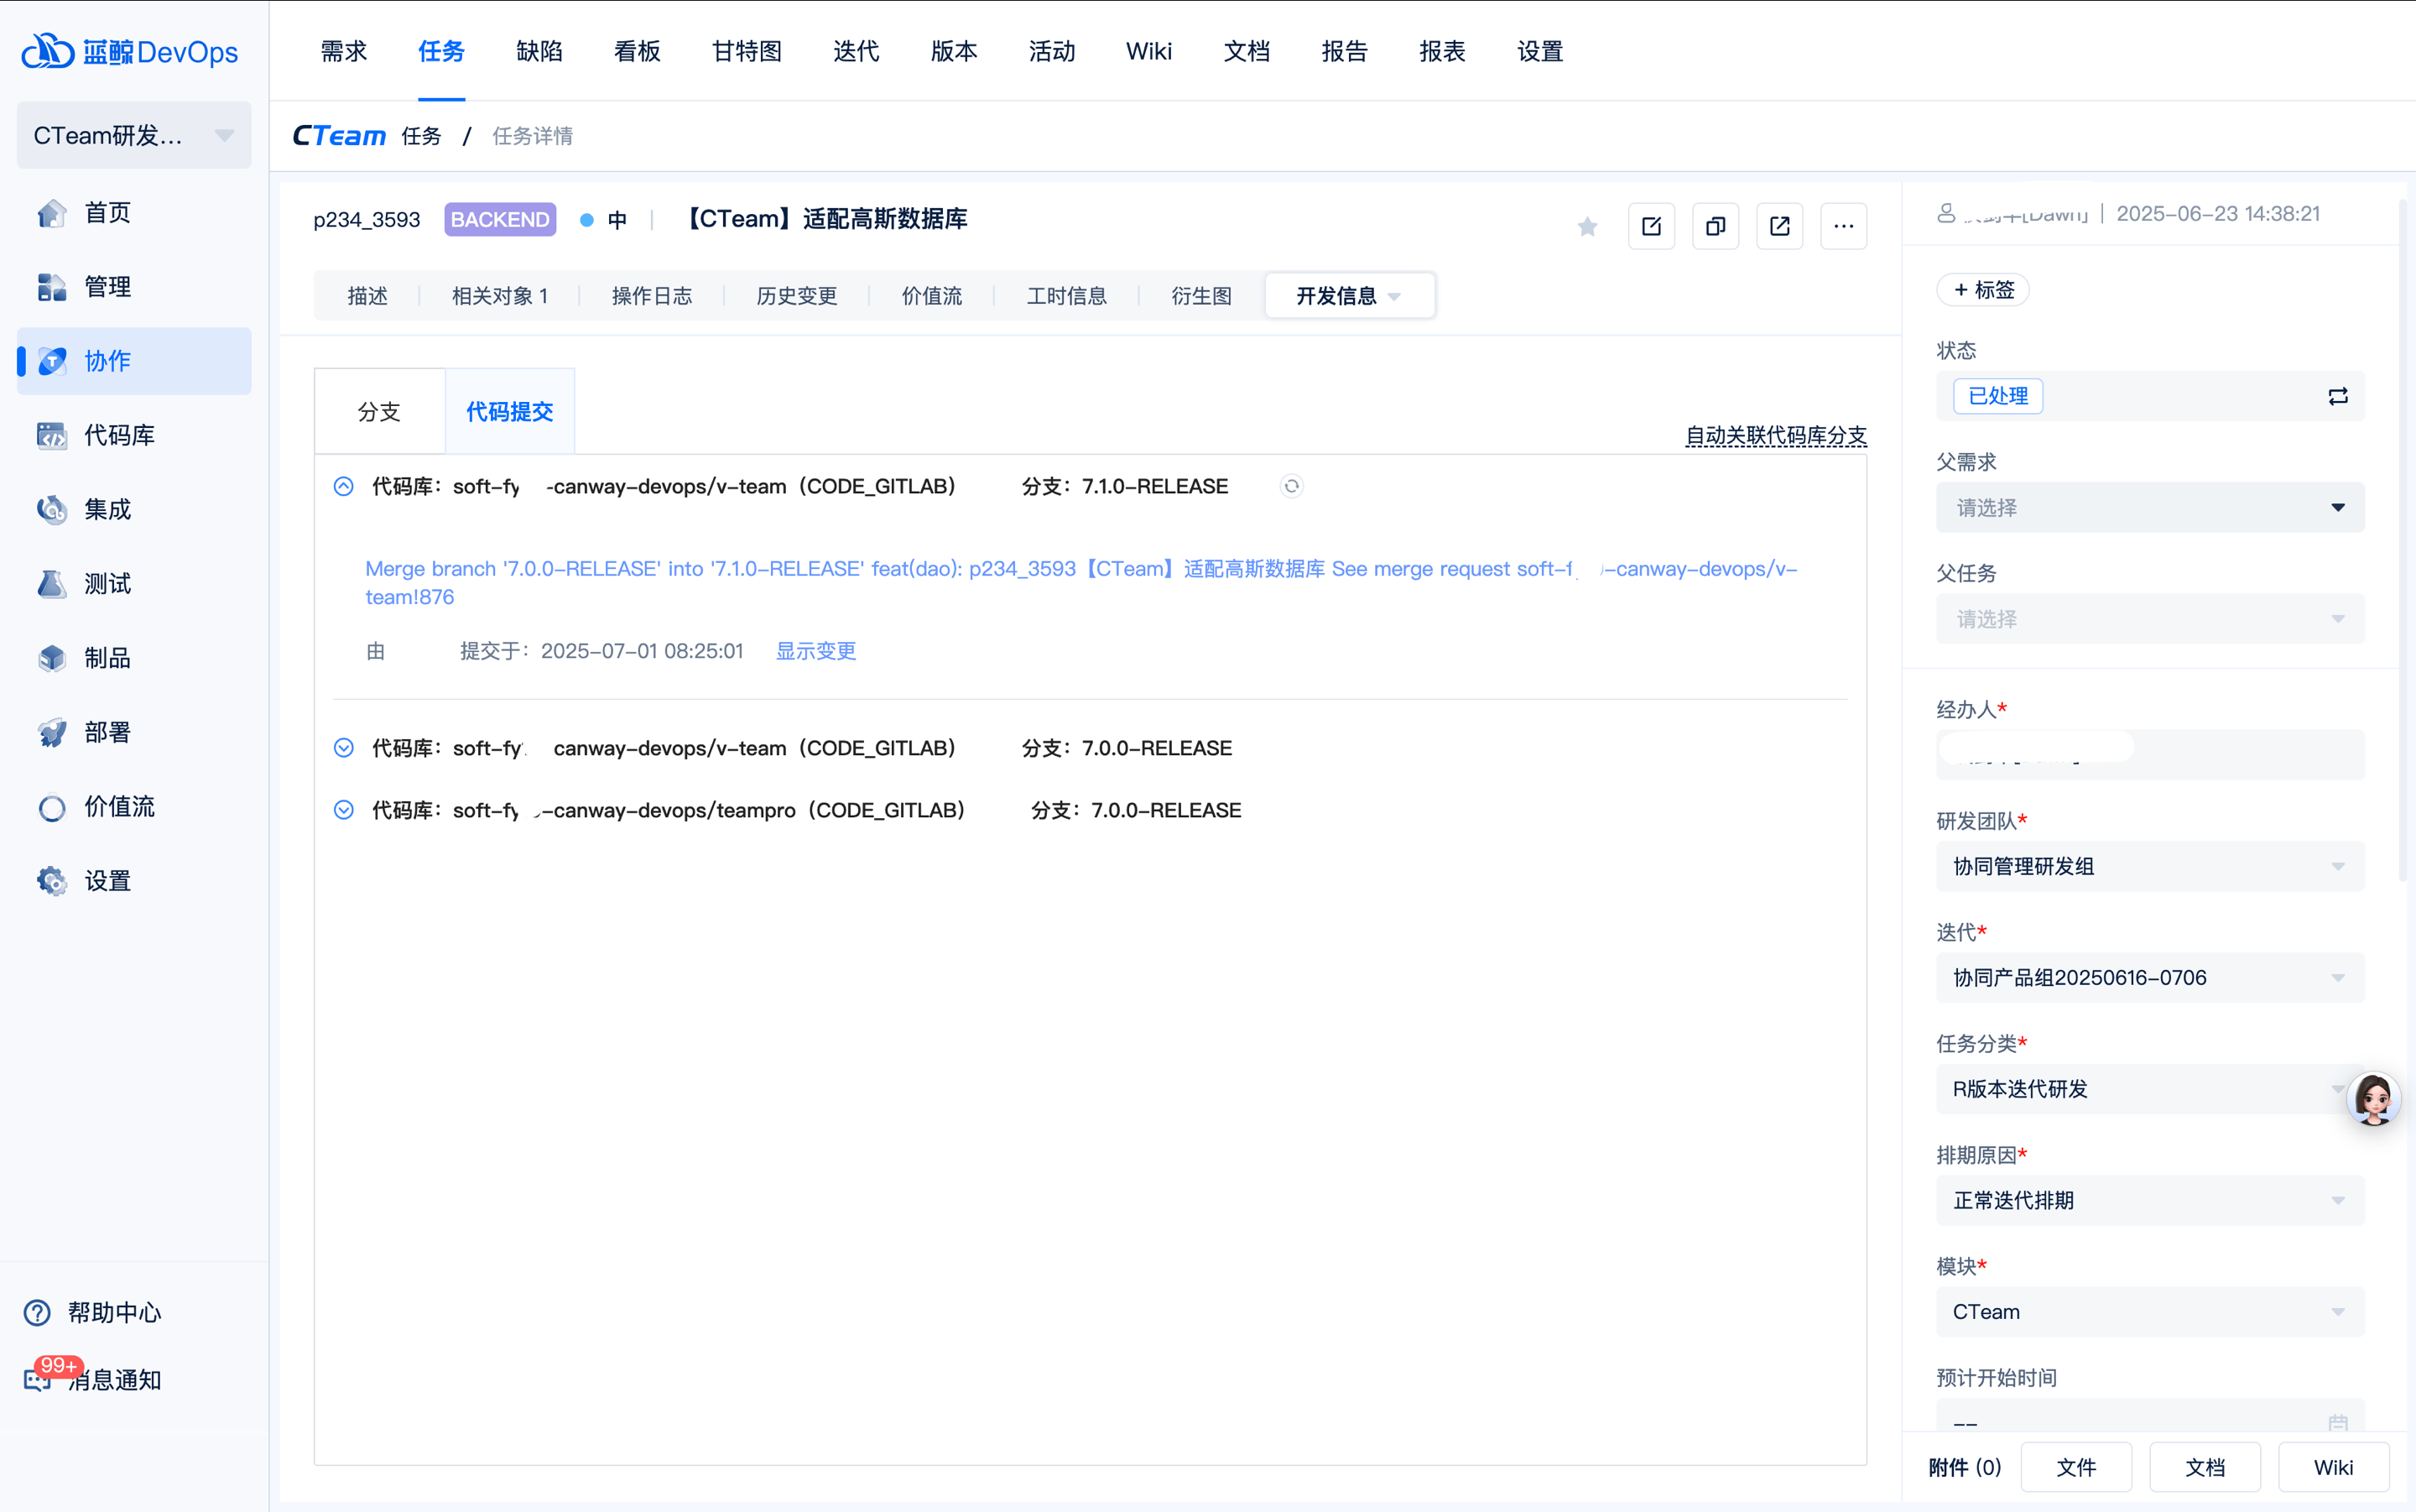The image size is (2416, 1512).
Task: Open the 代码库 sidebar section
Action: (x=118, y=435)
